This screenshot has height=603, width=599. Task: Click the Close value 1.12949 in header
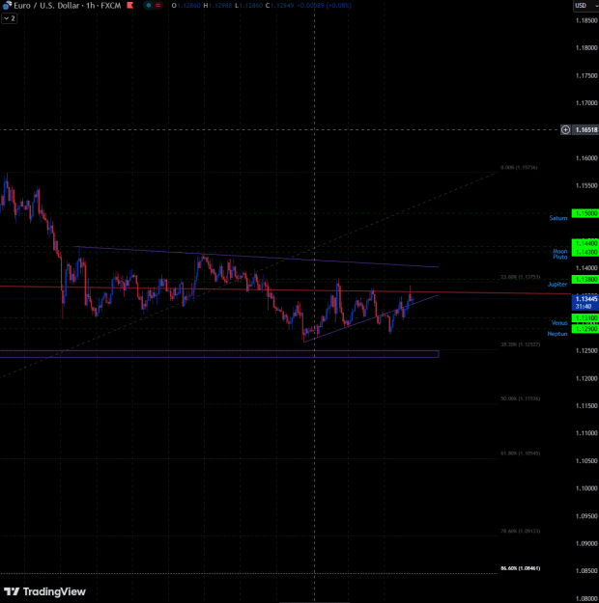pos(280,6)
